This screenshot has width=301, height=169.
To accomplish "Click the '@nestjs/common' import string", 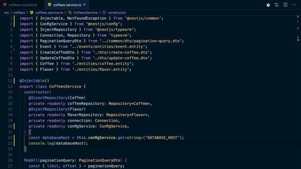I will [x=143, y=18].
